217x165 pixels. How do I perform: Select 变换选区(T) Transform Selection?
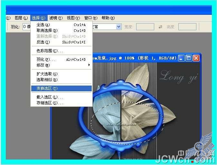coord(61,88)
